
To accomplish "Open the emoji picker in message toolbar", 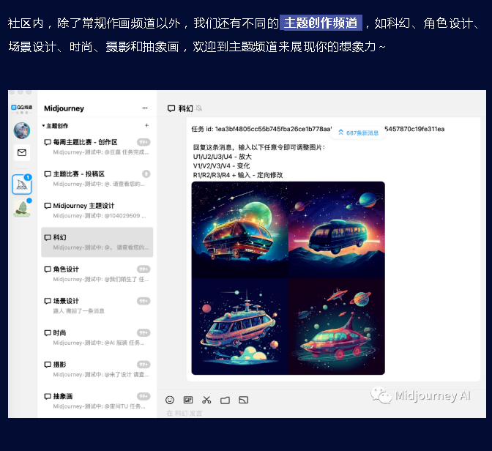I will (169, 400).
